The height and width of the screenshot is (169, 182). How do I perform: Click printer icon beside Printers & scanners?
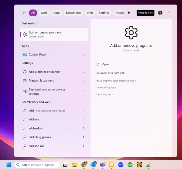point(25,81)
